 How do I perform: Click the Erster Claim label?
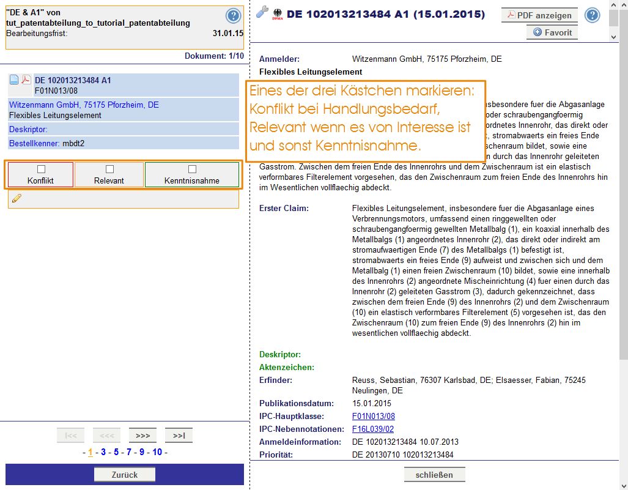284,209
